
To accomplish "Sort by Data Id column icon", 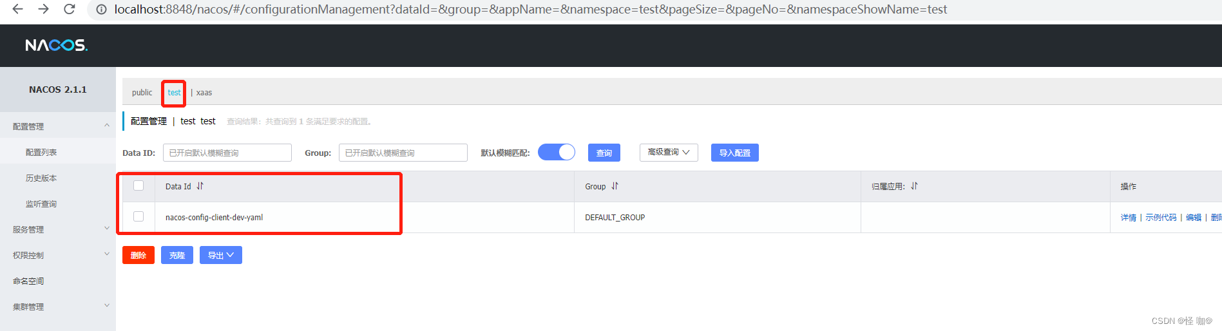I will tap(200, 186).
